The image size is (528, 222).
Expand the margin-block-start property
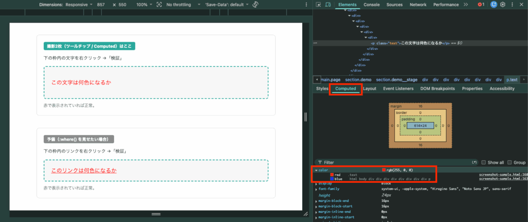tap(316, 206)
